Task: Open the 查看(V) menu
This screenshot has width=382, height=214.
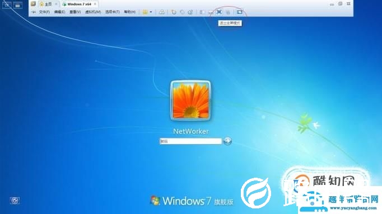Action: pyautogui.click(x=75, y=12)
